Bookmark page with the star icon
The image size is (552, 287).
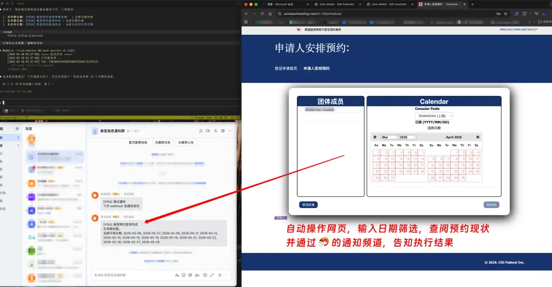coord(505,14)
